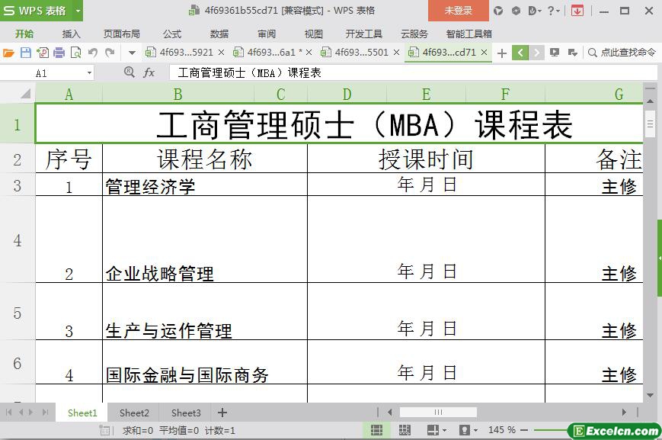Viewport: 662px width, 440px height.
Task: Open the 公式 ribbon tab
Action: [x=172, y=34]
